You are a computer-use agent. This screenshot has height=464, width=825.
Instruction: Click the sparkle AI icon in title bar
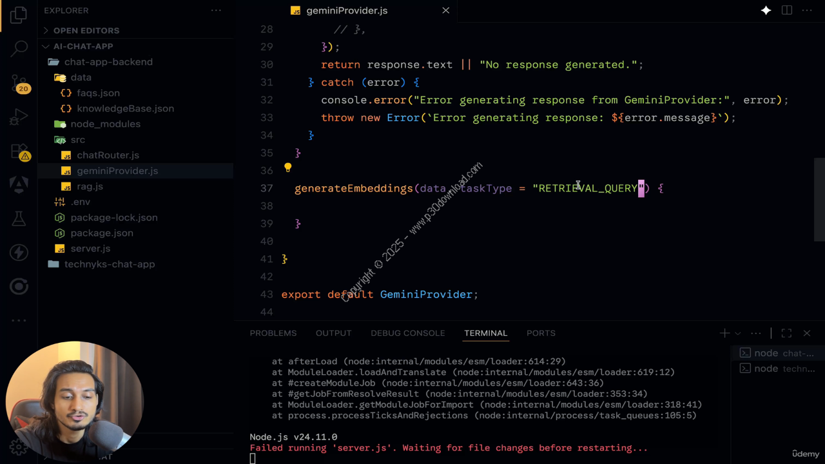click(766, 10)
